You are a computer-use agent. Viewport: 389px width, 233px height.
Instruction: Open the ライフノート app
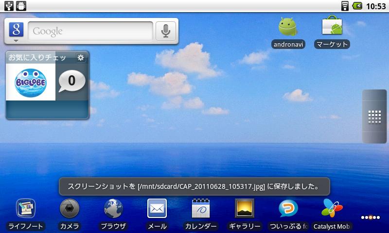click(26, 215)
